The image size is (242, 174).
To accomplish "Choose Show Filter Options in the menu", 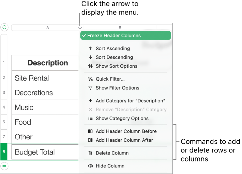I will click(x=117, y=88).
